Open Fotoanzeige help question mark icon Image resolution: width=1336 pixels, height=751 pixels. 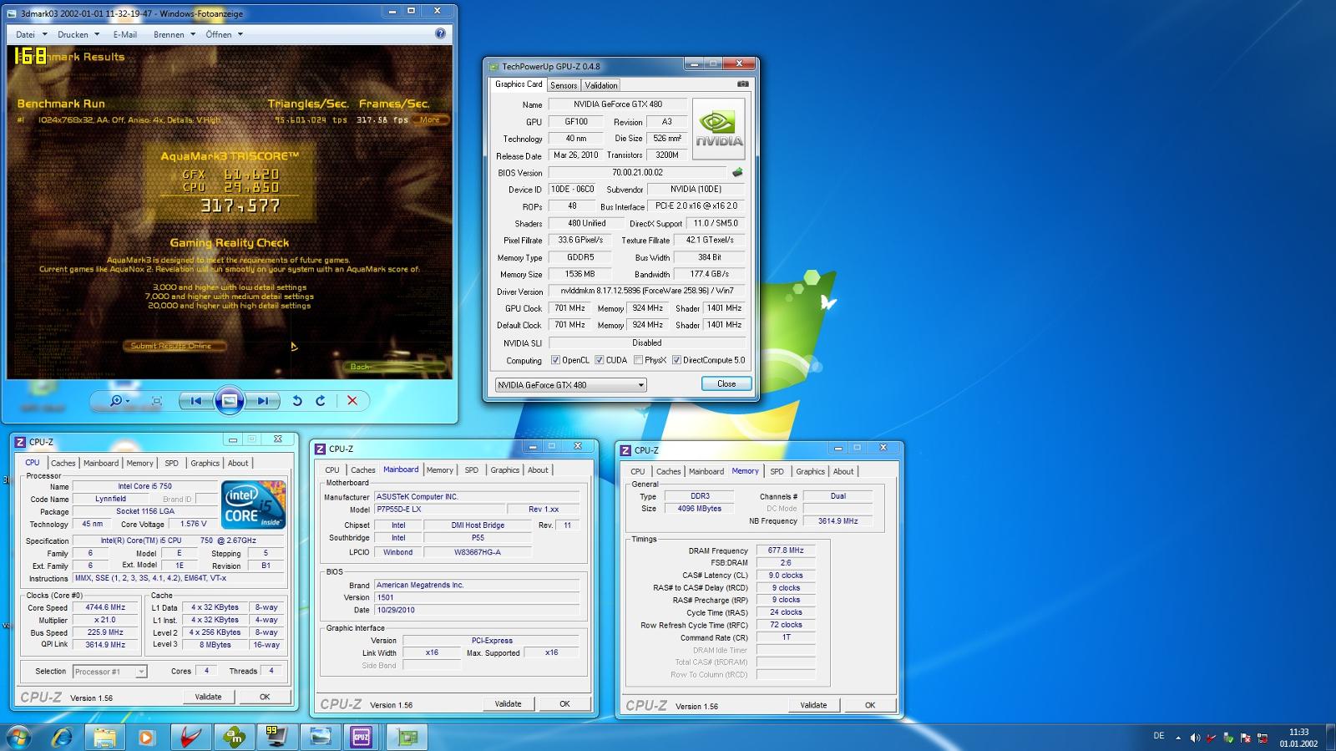click(441, 34)
